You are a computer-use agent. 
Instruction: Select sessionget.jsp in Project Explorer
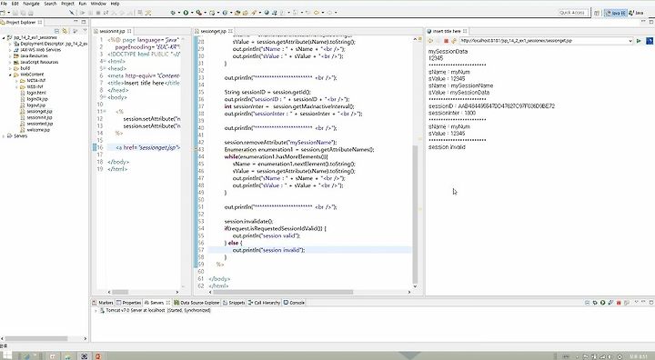tap(39, 112)
